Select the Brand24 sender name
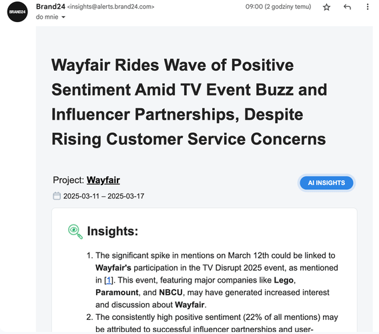379x334 pixels. [51, 7]
